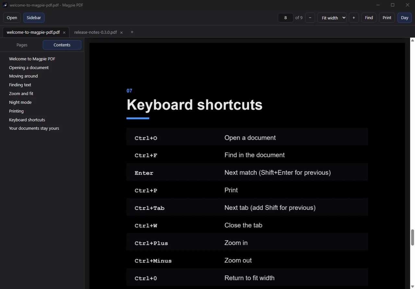Close the release-notes-0.3.0.pdf tab

[x=121, y=32]
